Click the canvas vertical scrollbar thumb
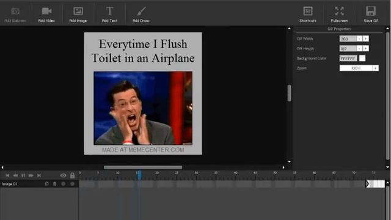This screenshot has height=220, width=391. pos(289,93)
